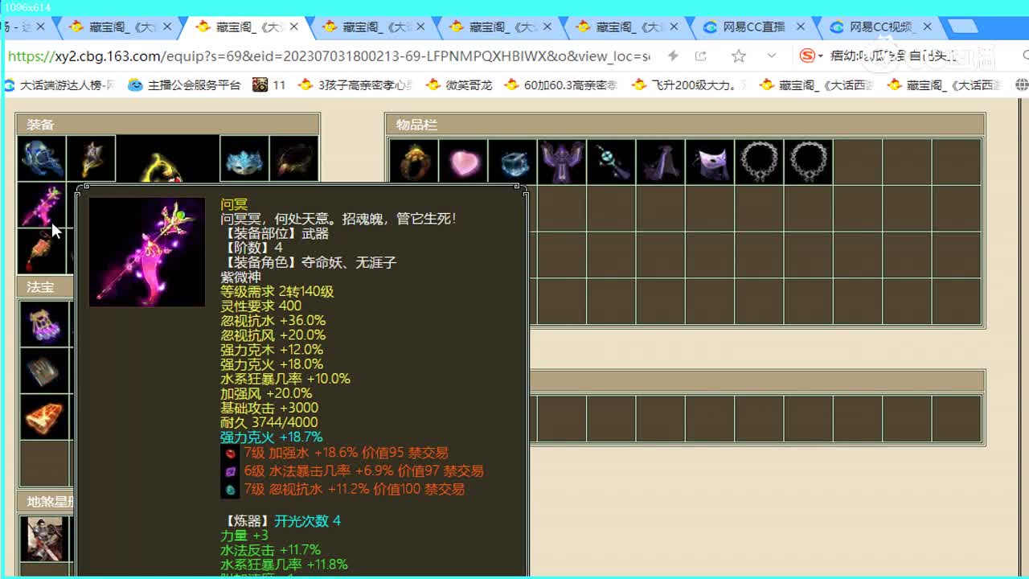Select the purple robe inventory item
The width and height of the screenshot is (1029, 579).
click(x=661, y=162)
